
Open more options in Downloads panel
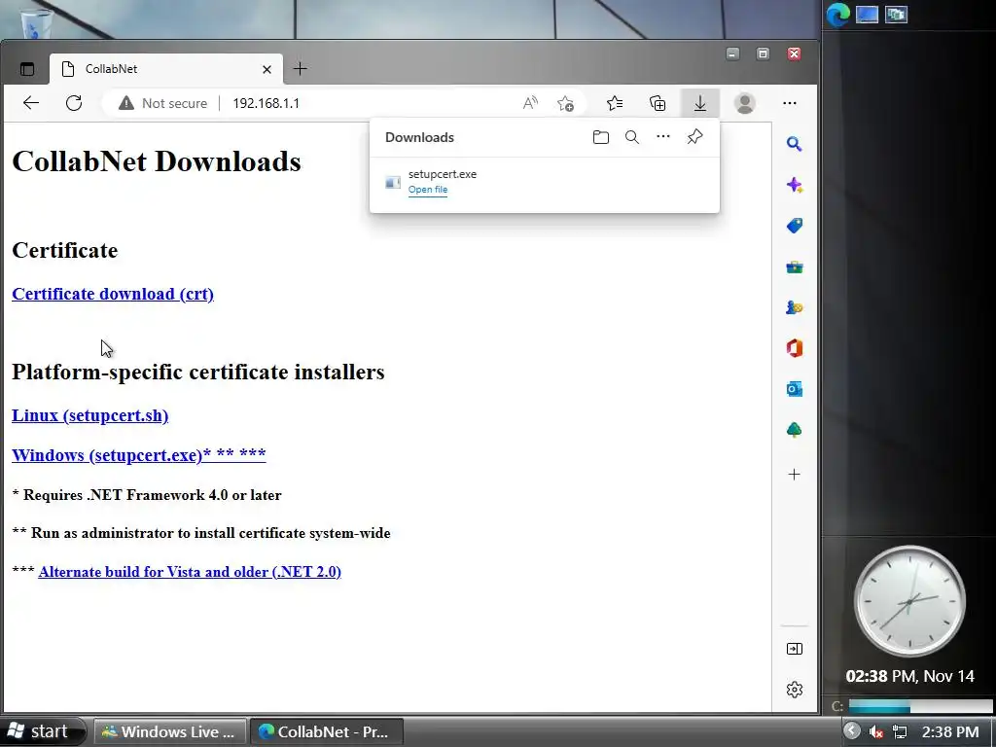coord(663,136)
